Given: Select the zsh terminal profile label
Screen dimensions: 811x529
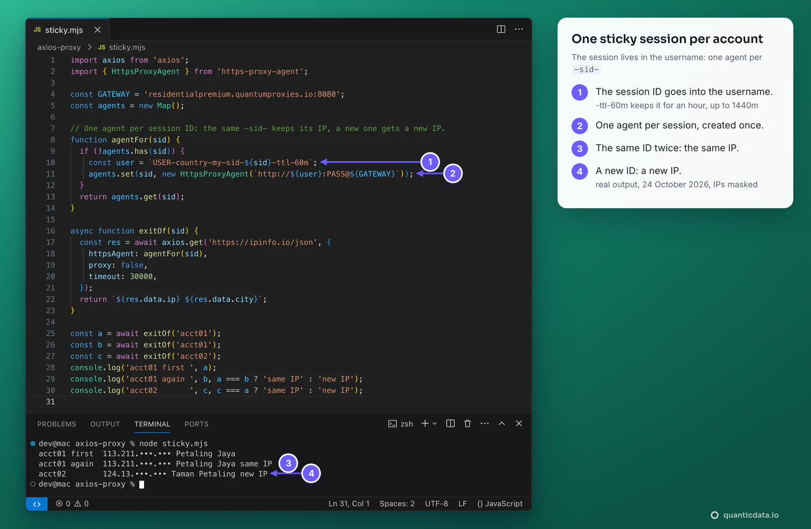Looking at the screenshot, I should [400, 424].
